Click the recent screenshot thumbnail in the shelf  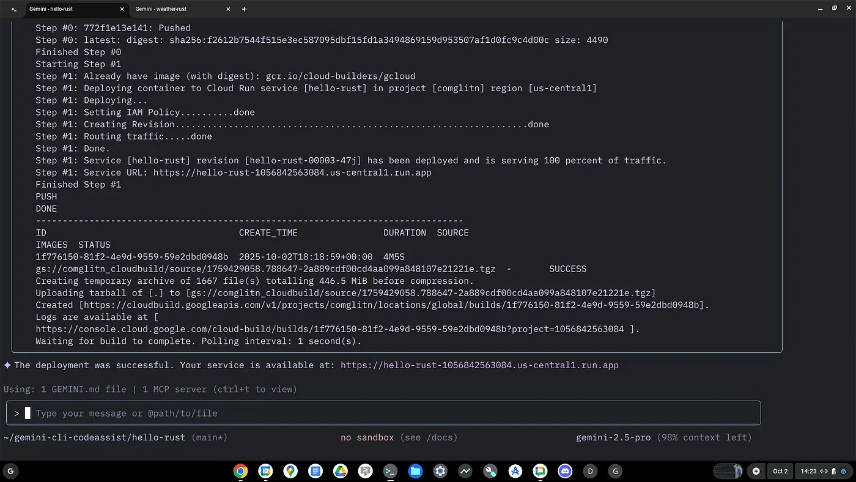coord(728,471)
